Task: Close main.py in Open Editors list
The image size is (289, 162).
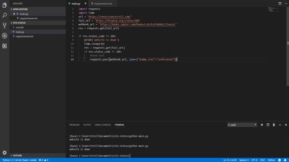Action: pyautogui.click(x=14, y=14)
